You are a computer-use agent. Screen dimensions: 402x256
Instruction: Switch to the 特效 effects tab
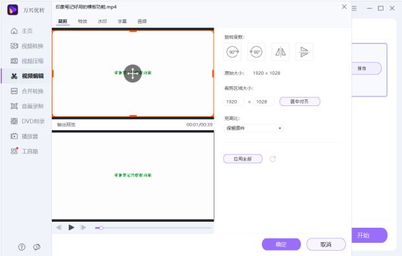(x=82, y=21)
